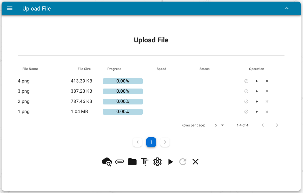Click the File Size column header
The height and width of the screenshot is (193, 303).
pyautogui.click(x=84, y=69)
